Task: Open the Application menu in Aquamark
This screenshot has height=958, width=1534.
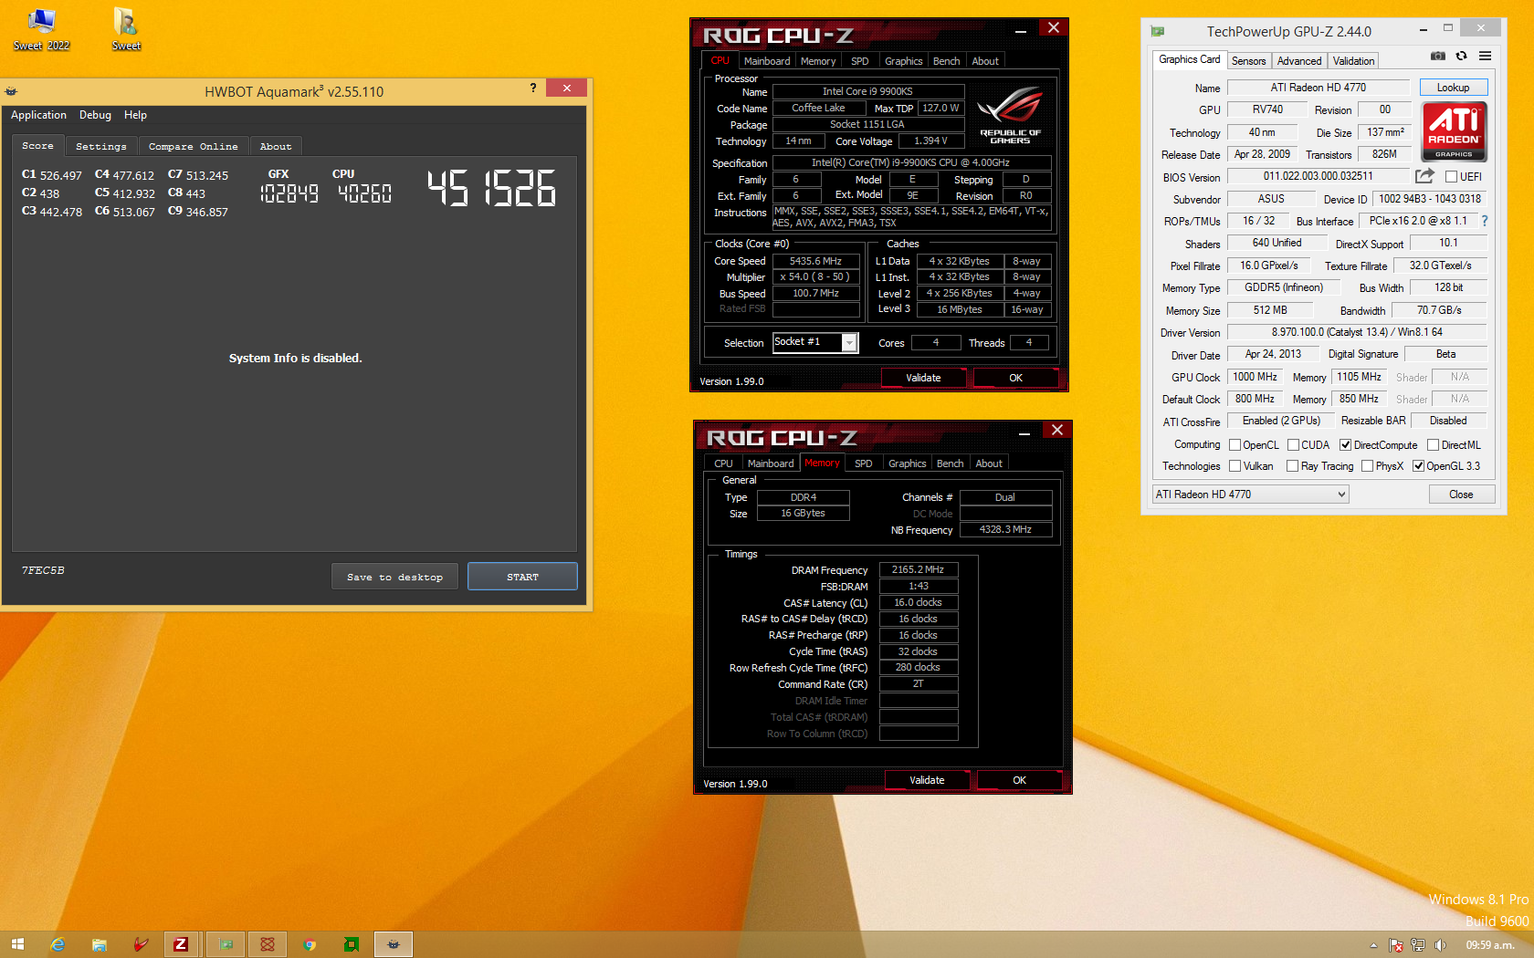Action: pos(38,115)
